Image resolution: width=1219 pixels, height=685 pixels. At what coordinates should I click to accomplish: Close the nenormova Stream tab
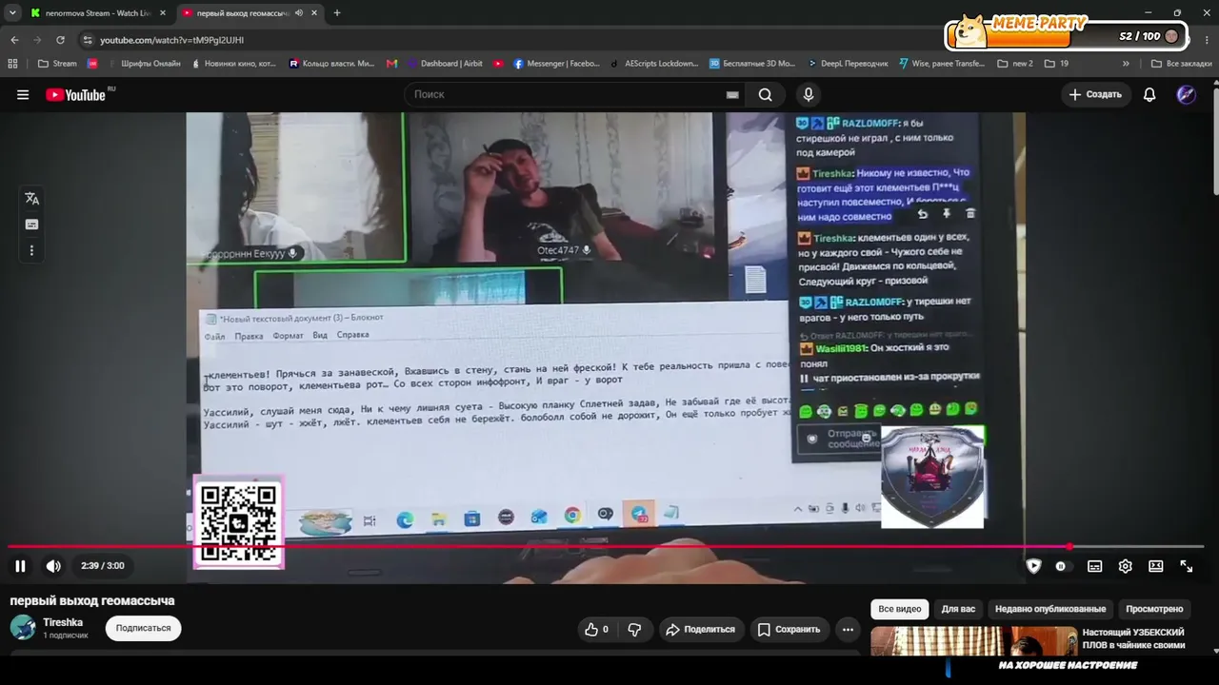pyautogui.click(x=162, y=13)
